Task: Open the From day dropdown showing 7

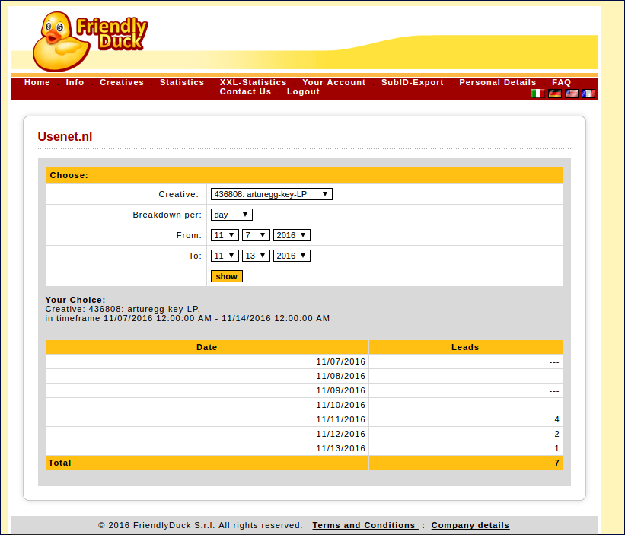Action: point(256,235)
